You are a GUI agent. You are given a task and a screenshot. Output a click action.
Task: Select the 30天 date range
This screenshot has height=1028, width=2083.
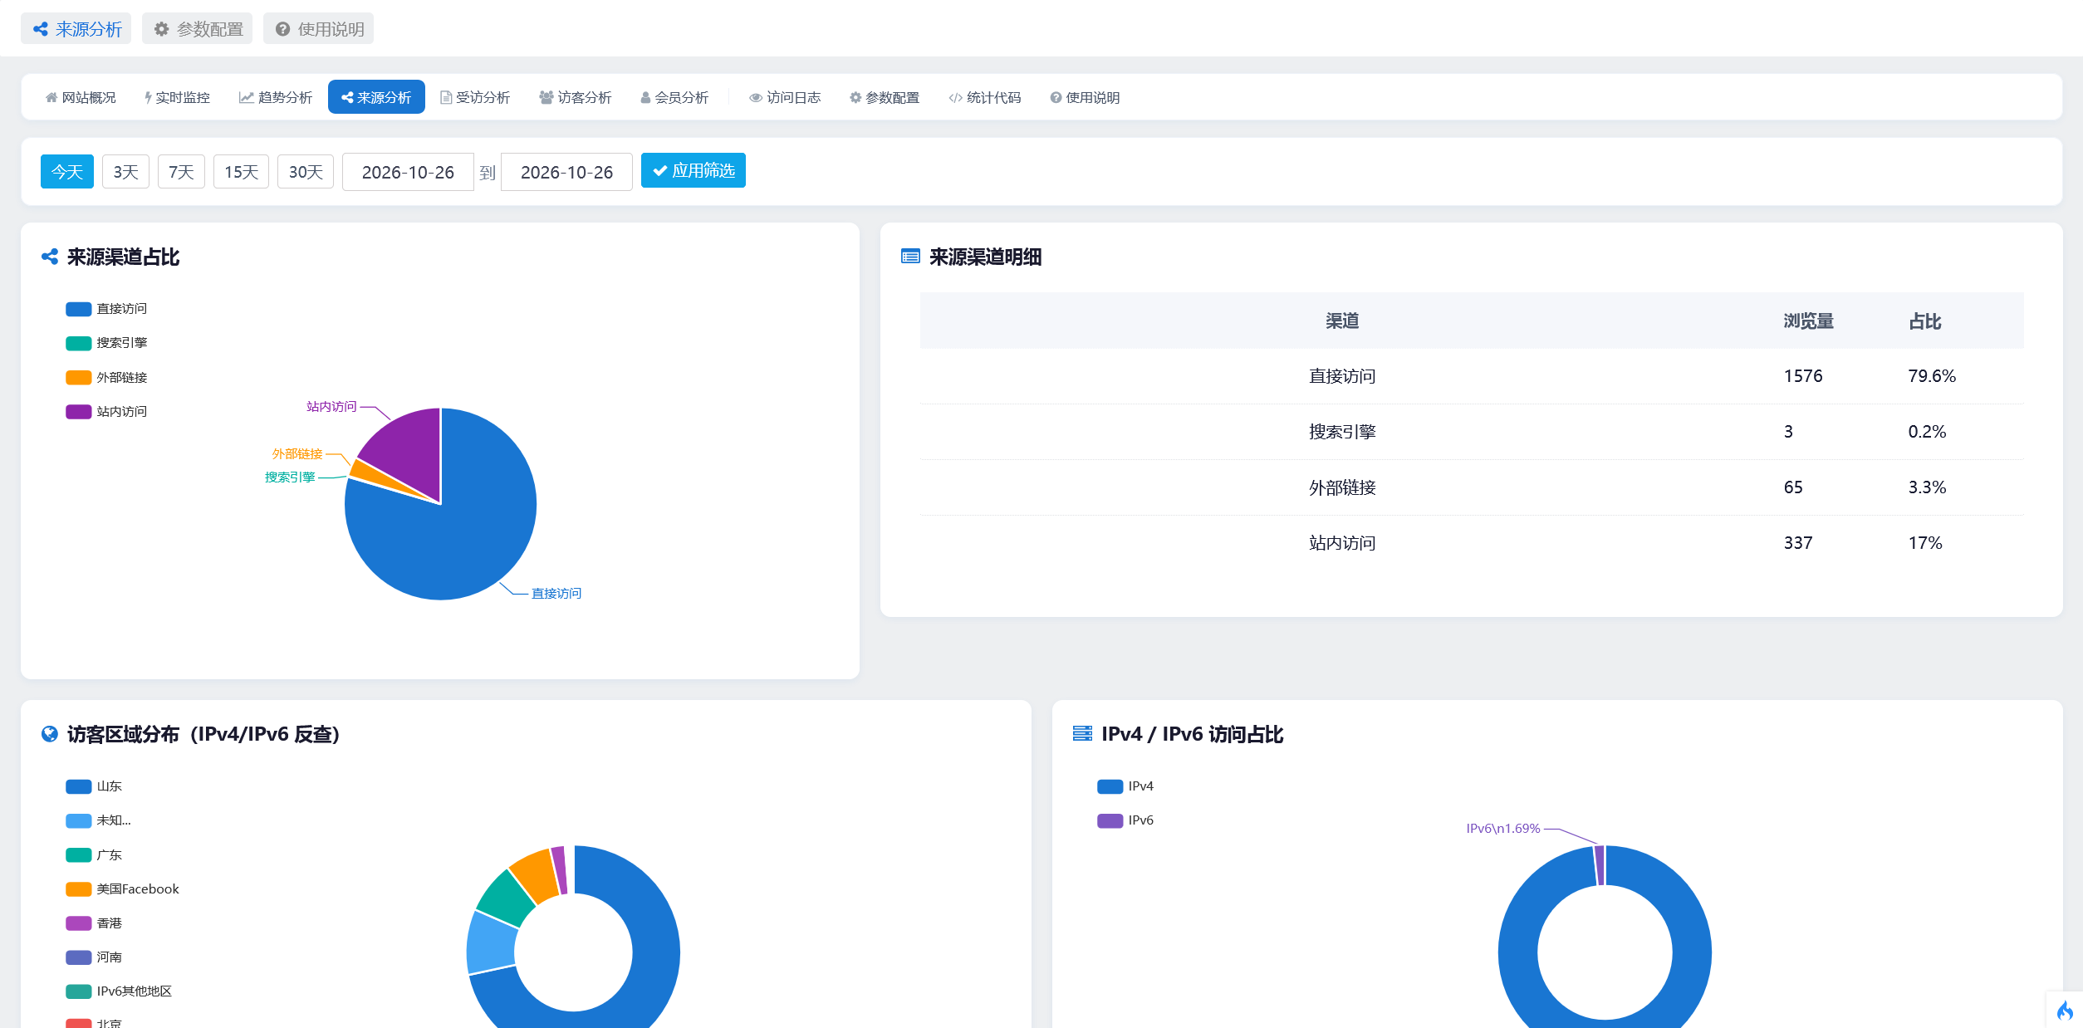click(306, 172)
